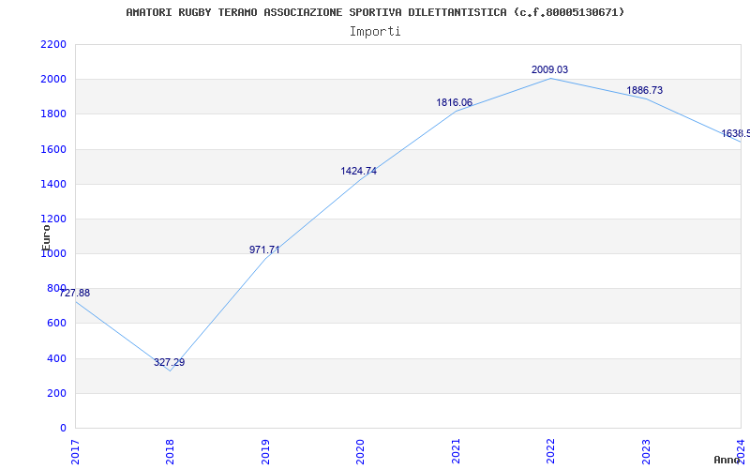
Task: Click the y-axis value 600
Action: (56, 324)
